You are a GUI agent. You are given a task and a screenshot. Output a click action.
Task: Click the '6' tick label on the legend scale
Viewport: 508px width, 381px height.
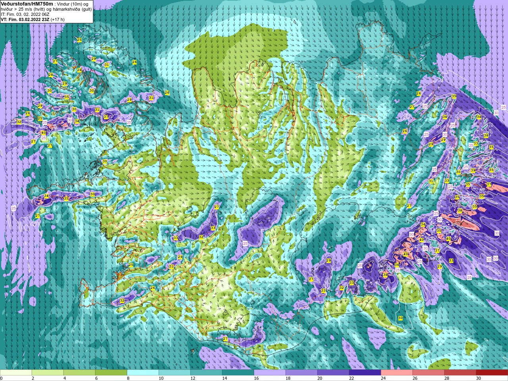pyautogui.click(x=96, y=378)
